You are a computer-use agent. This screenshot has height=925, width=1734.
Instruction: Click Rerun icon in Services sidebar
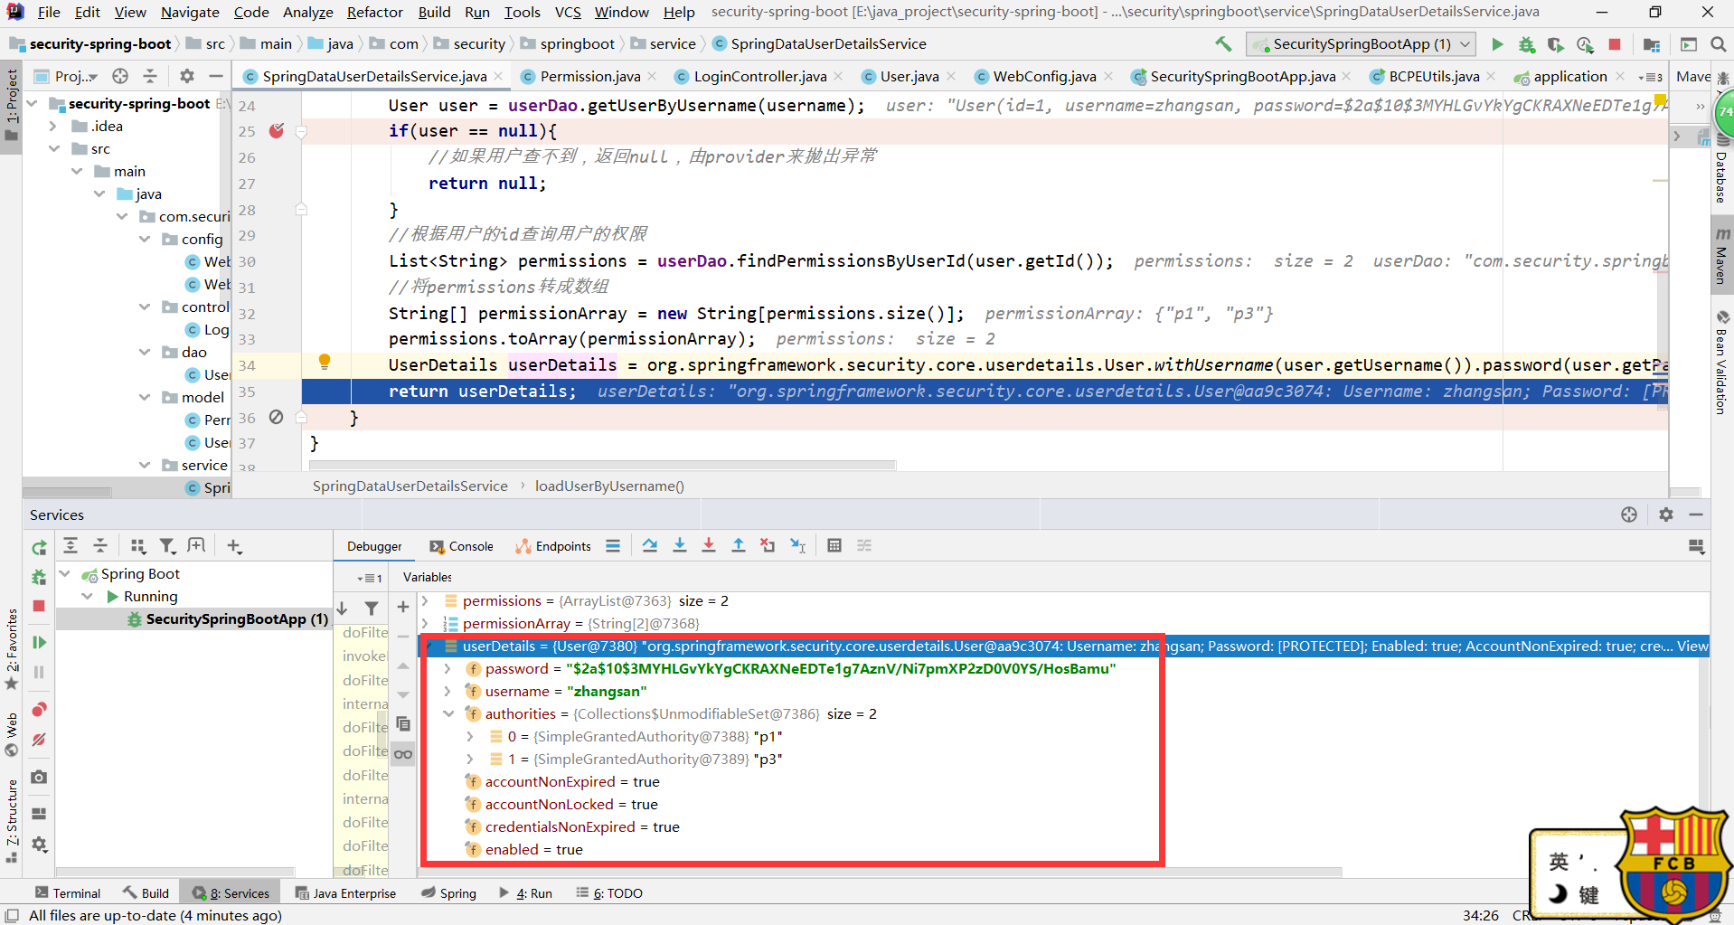pos(39,547)
